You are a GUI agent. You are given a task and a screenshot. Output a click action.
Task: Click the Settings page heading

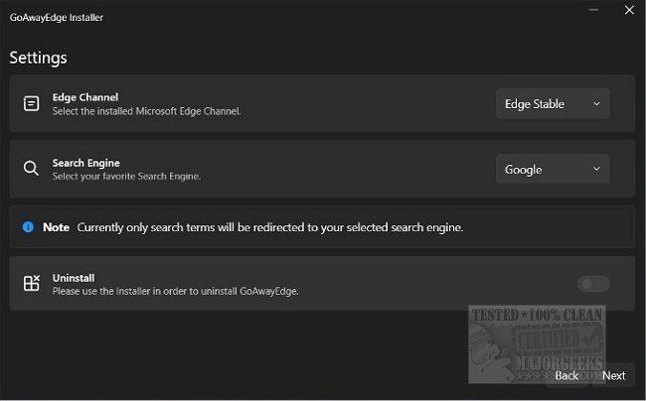(39, 58)
